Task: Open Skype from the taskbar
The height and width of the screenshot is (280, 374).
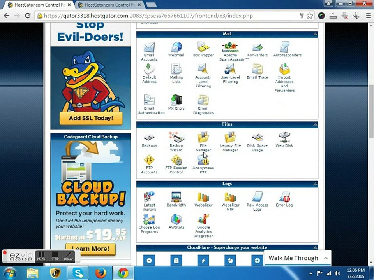Action: tap(78, 273)
